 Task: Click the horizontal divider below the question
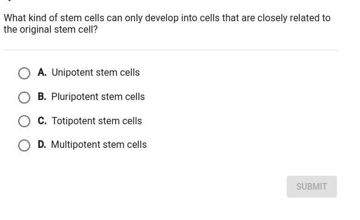[x=170, y=50]
